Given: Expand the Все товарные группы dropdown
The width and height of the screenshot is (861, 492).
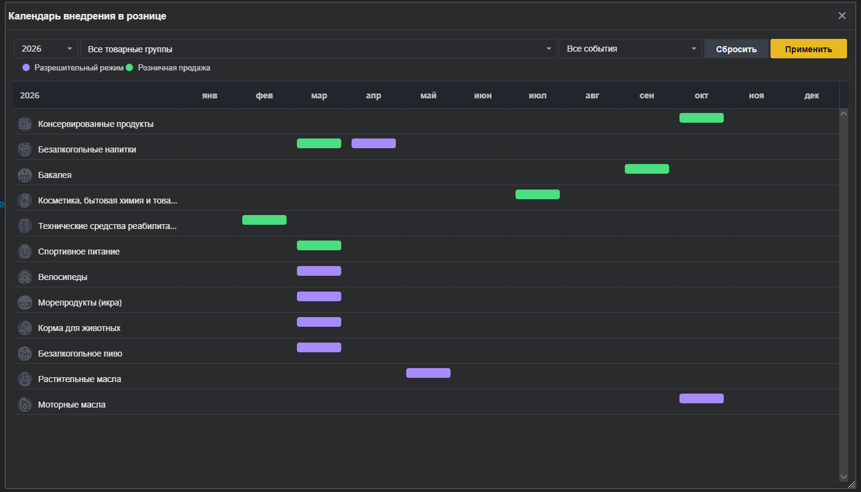Looking at the screenshot, I should pyautogui.click(x=319, y=49).
